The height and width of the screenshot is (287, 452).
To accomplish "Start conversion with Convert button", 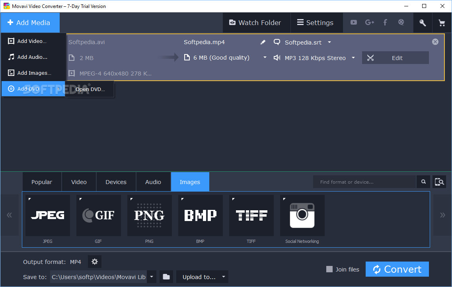I will pos(397,269).
